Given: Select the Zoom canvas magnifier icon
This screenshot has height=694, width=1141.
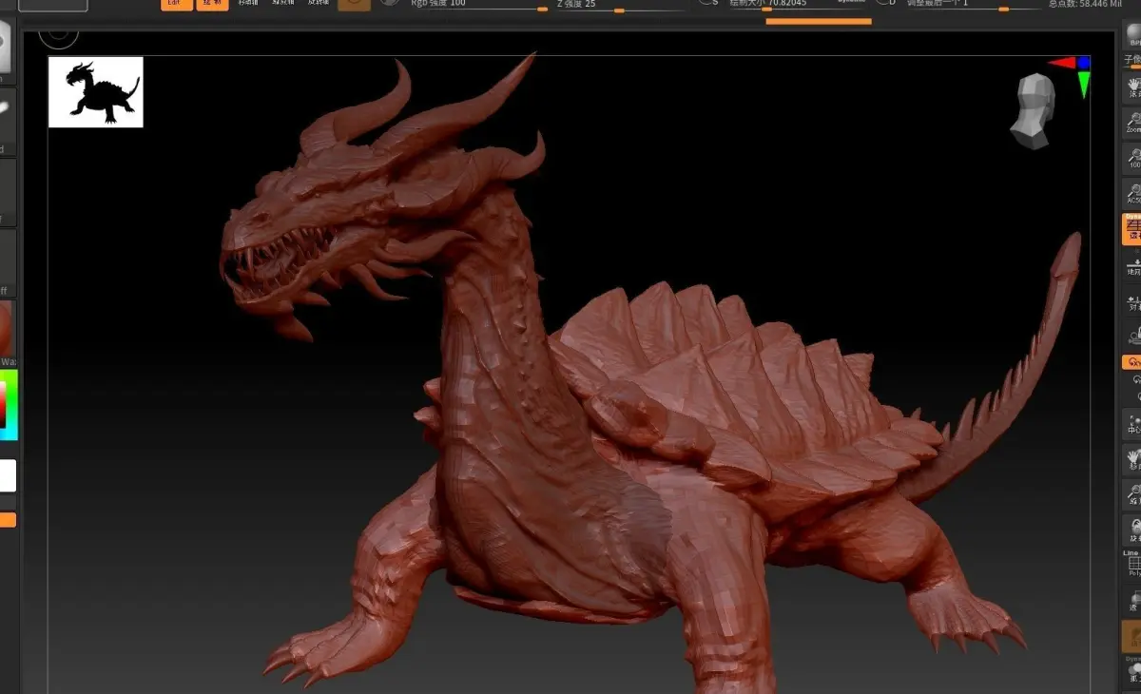Looking at the screenshot, I should [x=1132, y=122].
